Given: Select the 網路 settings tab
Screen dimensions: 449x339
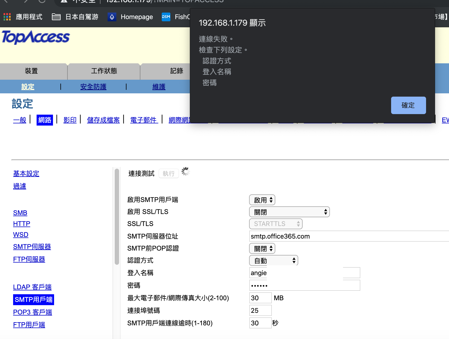Looking at the screenshot, I should 45,120.
